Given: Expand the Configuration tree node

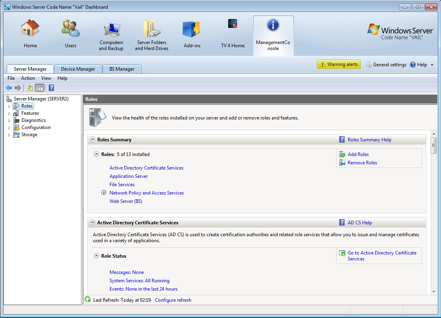Looking at the screenshot, I should point(9,128).
